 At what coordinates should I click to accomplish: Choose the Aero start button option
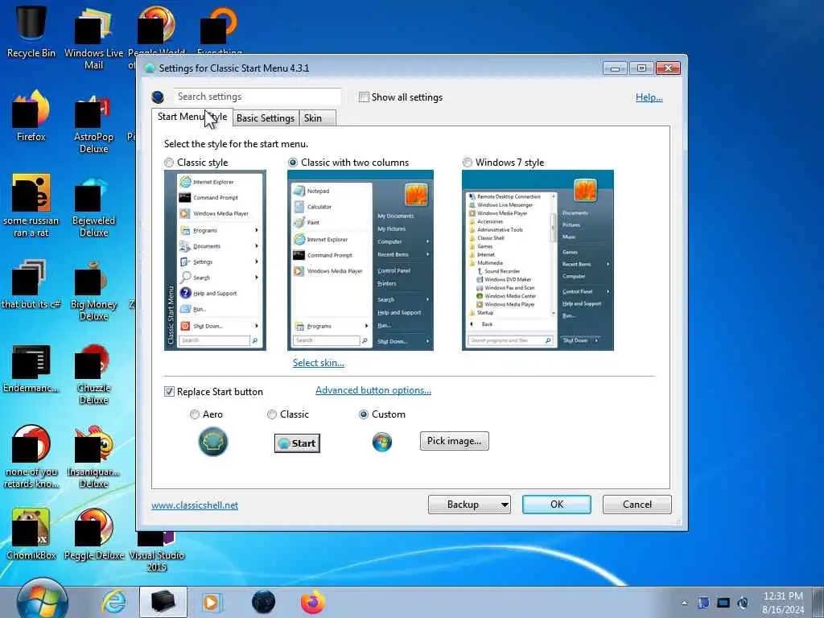coord(195,414)
